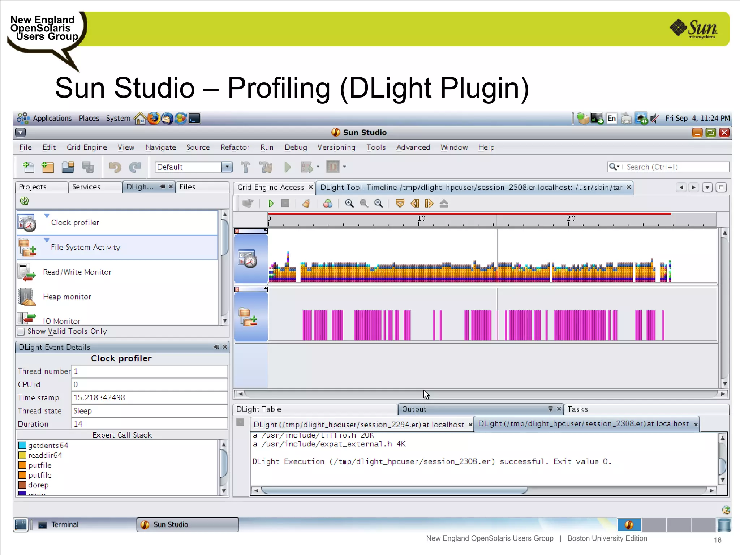
Task: Maximize the editor window with square button
Action: tap(721, 187)
